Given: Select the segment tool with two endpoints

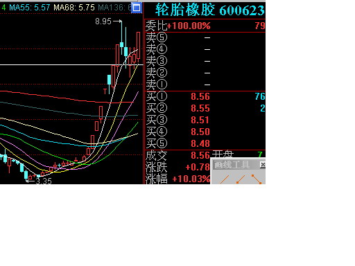Looking at the screenshot, I should point(257,179).
